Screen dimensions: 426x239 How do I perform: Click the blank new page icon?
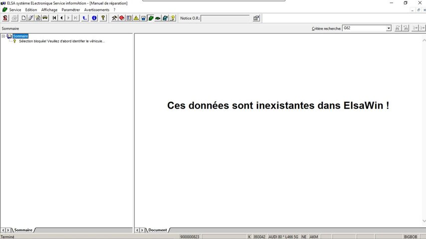[23, 18]
